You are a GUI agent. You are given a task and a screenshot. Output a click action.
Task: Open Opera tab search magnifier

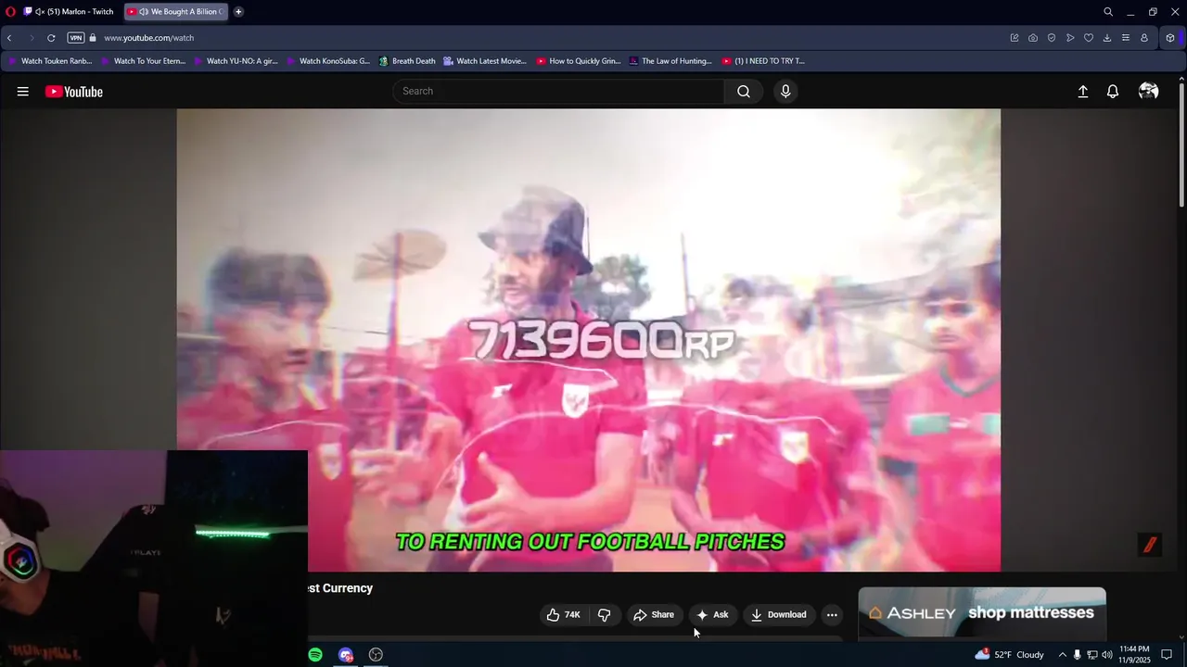1108,12
